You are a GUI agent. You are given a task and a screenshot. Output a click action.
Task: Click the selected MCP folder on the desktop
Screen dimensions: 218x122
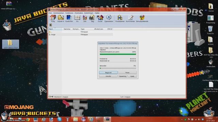[x=11, y=44]
